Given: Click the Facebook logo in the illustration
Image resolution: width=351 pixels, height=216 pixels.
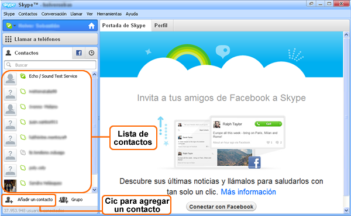Looking at the screenshot, I should tap(254, 162).
